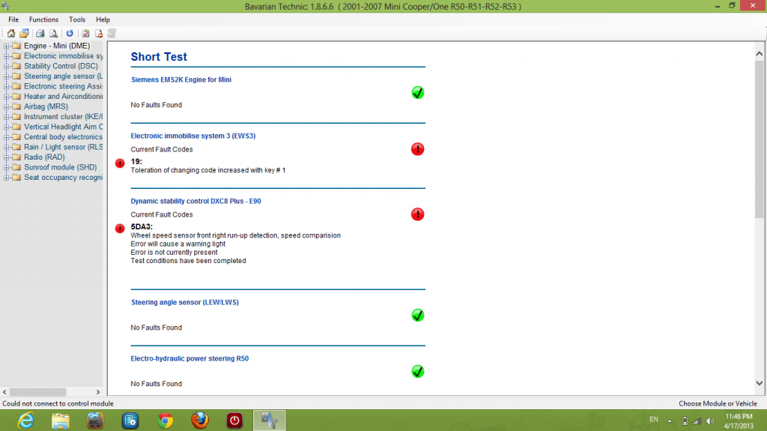Click the Bavarian Technic taskbar button
767x431 pixels.
(x=269, y=421)
